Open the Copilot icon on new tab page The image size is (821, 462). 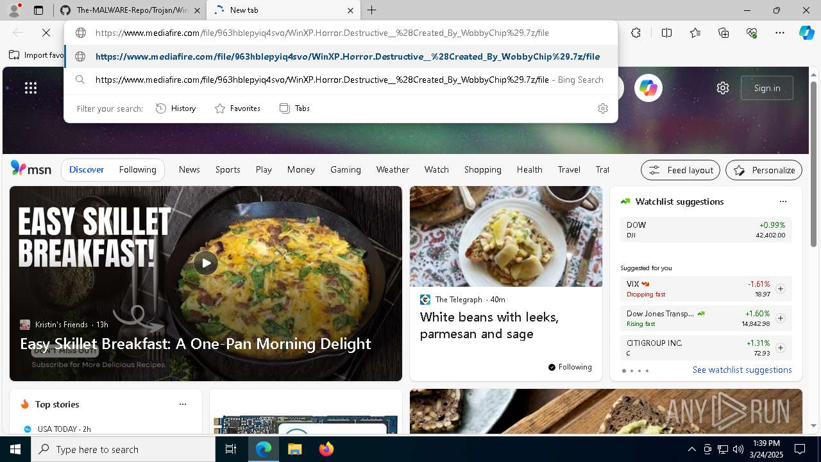coord(648,88)
